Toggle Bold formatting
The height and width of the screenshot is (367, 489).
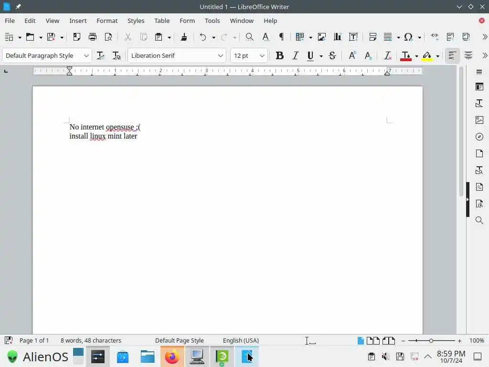click(280, 56)
